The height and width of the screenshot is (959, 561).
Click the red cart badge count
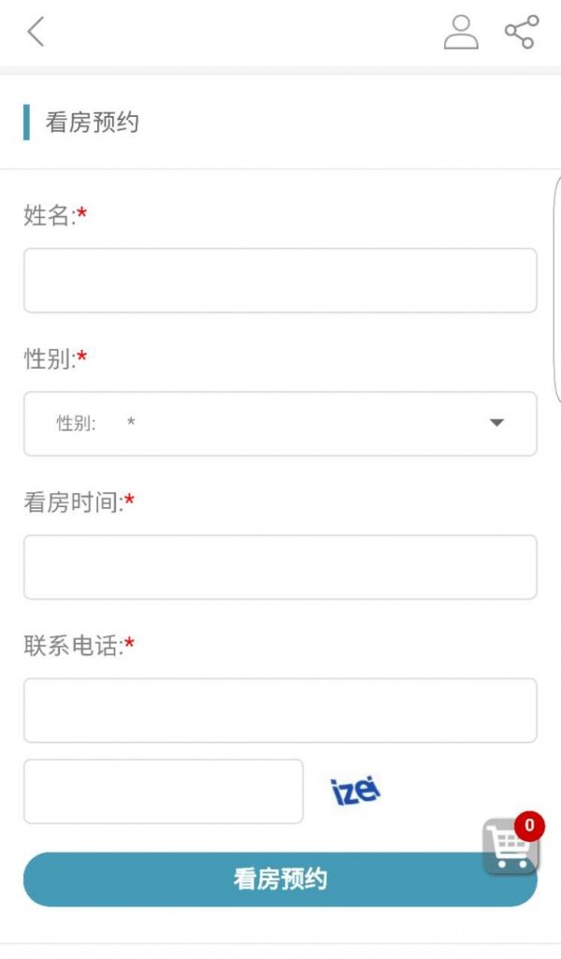click(529, 825)
